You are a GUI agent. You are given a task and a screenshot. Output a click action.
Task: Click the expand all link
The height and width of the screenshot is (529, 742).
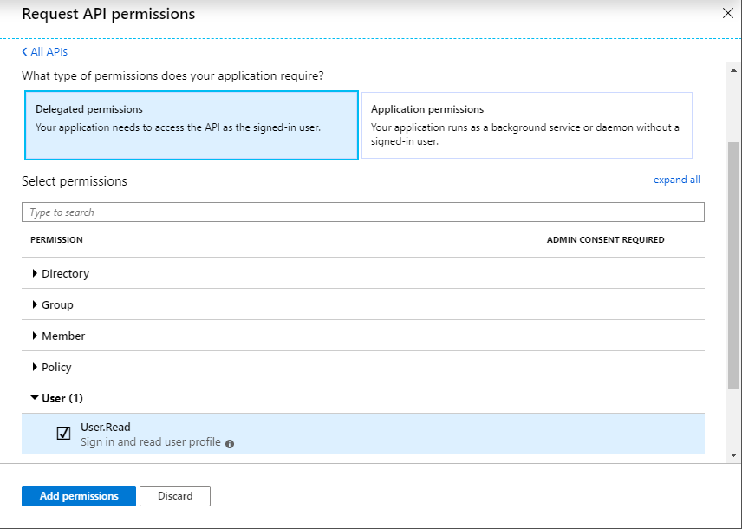click(676, 180)
